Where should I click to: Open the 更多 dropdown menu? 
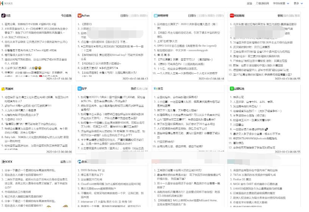[x=298, y=3]
